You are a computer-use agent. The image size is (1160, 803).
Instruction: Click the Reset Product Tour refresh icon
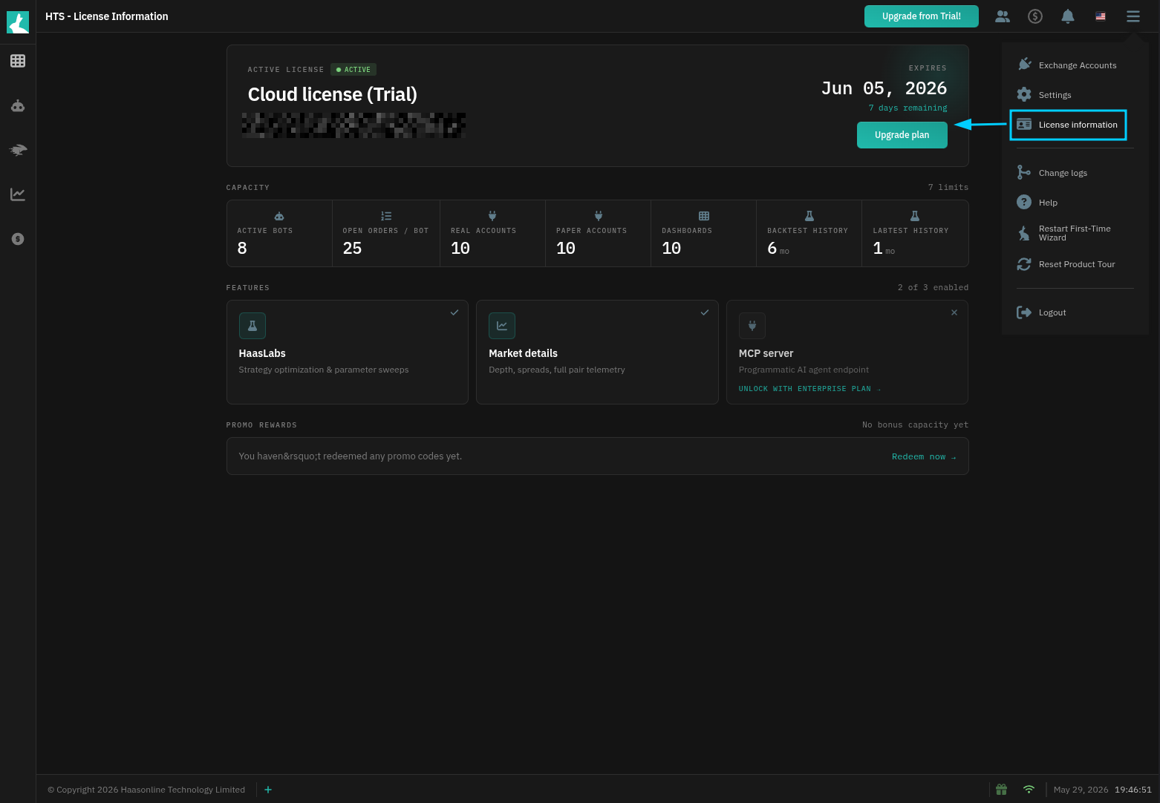(x=1024, y=264)
